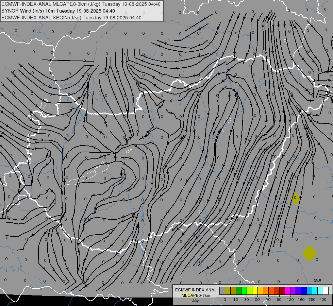
Task: Select the dark green legend swatch
Action: coord(238,291)
